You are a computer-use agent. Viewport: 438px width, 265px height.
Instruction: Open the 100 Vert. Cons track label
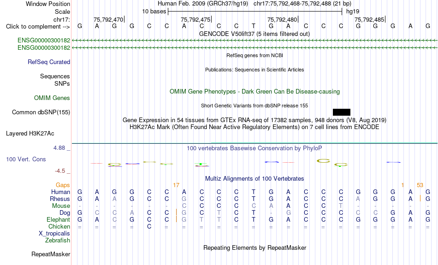[x=26, y=159]
